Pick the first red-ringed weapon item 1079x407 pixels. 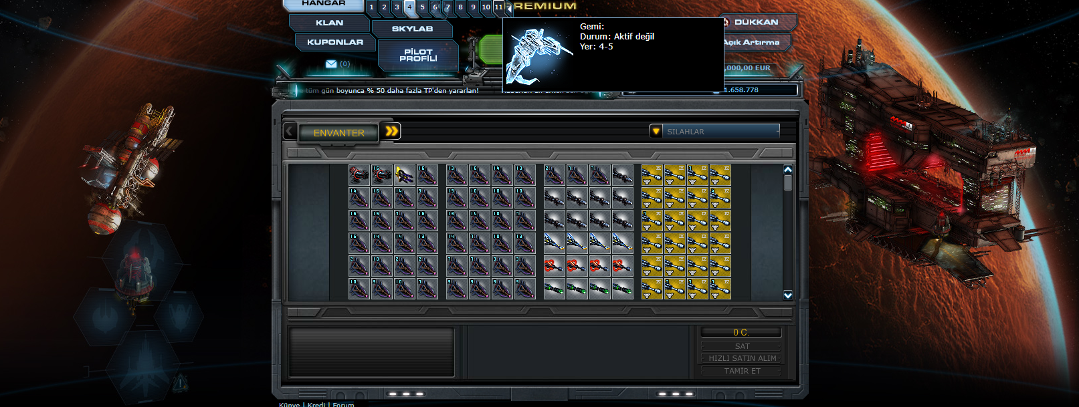[555, 266]
